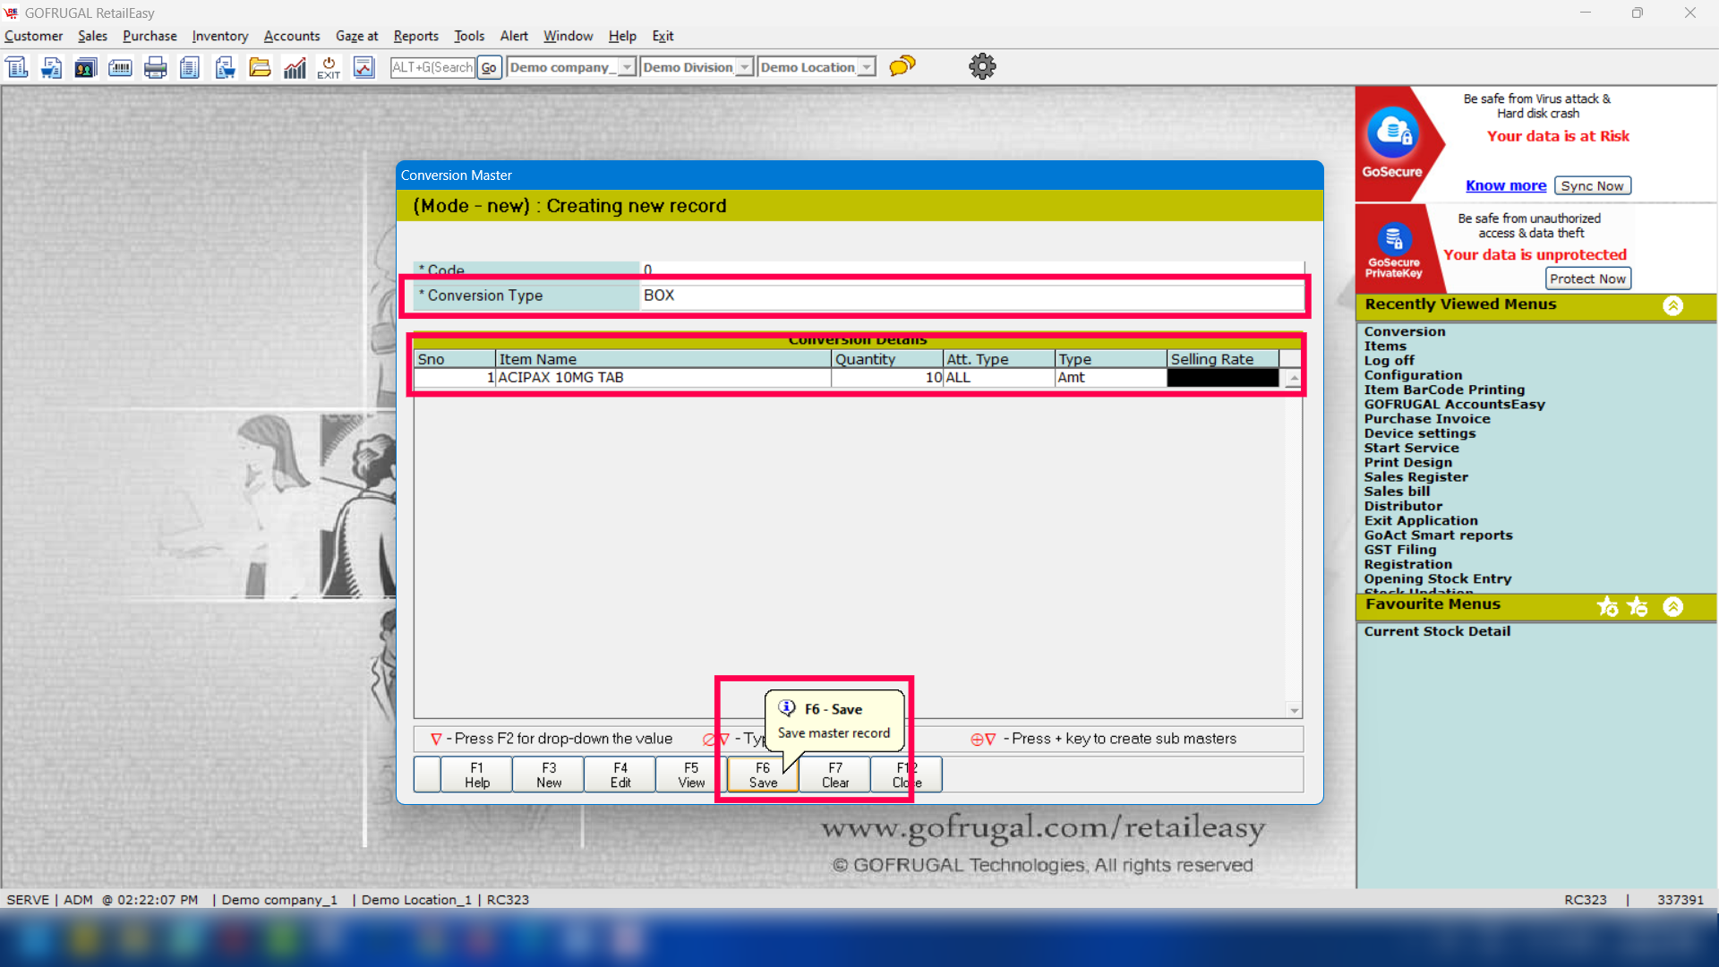
Task: Open the barcode icon in toolbar
Action: point(120,67)
